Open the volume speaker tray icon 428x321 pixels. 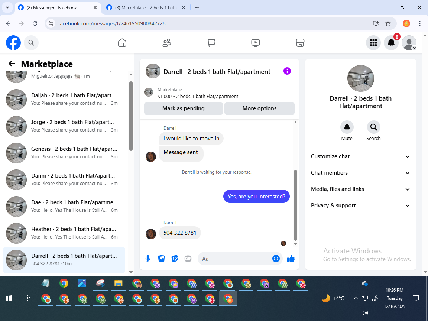tap(365, 313)
